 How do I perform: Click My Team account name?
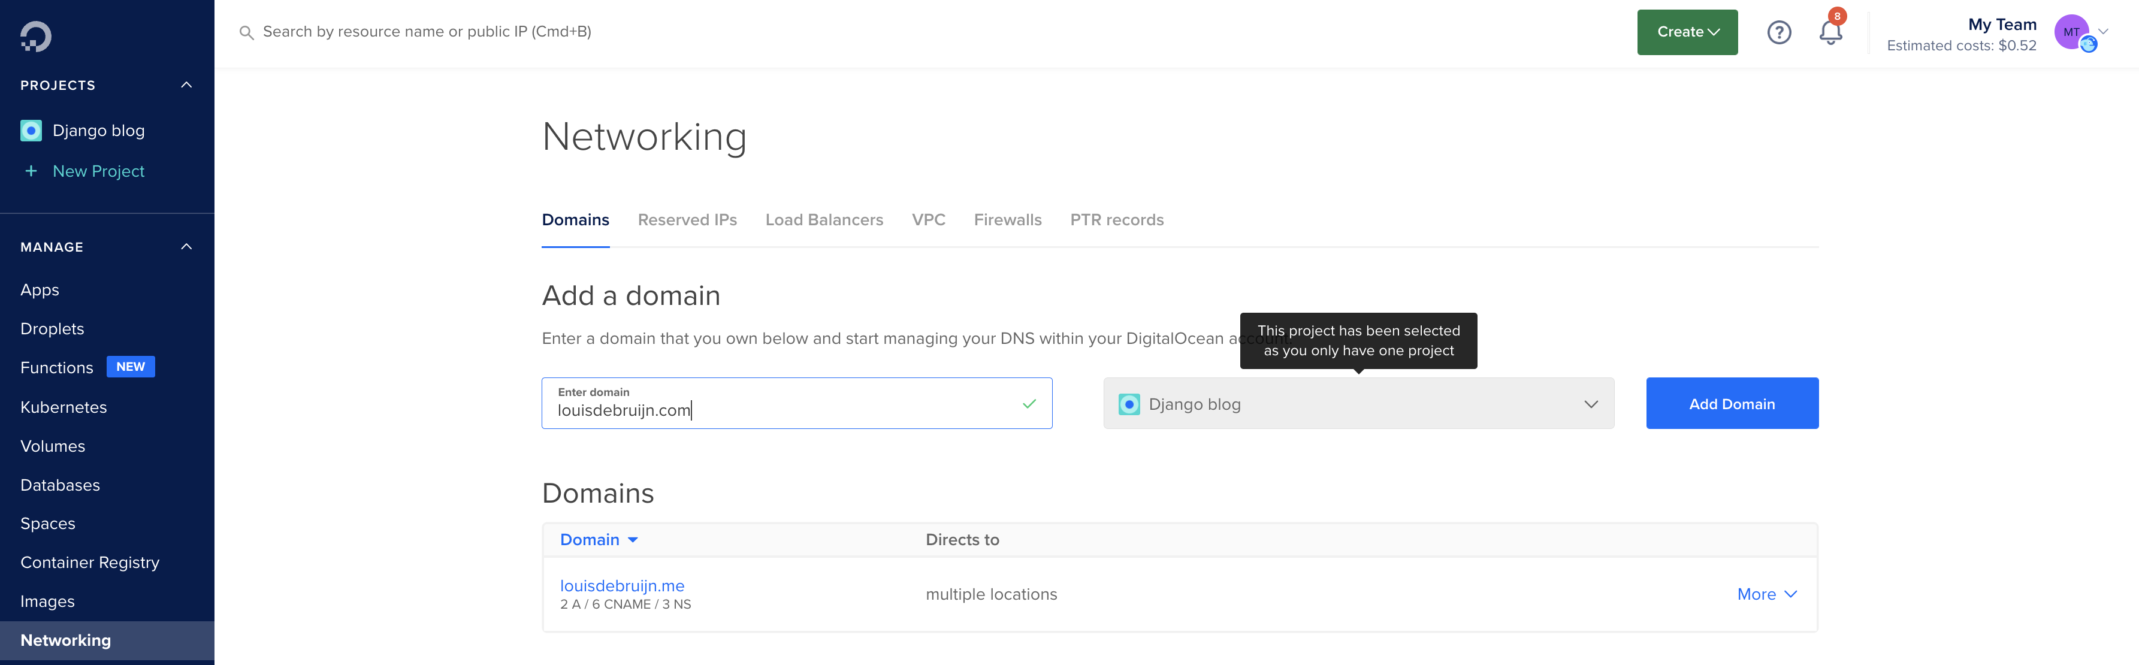tap(2001, 24)
